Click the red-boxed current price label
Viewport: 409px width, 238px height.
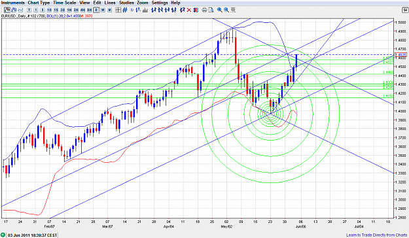(401, 55)
